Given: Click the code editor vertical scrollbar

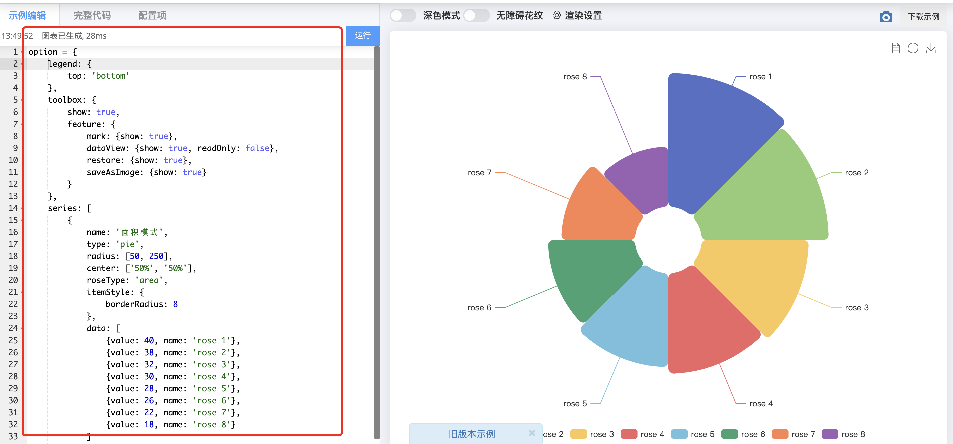Looking at the screenshot, I should coord(377,242).
